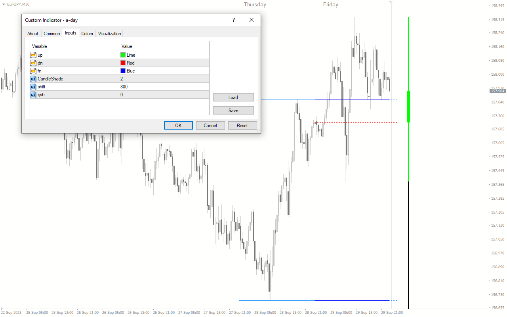
Task: Click the current price tag 157.904
Action: (497, 91)
